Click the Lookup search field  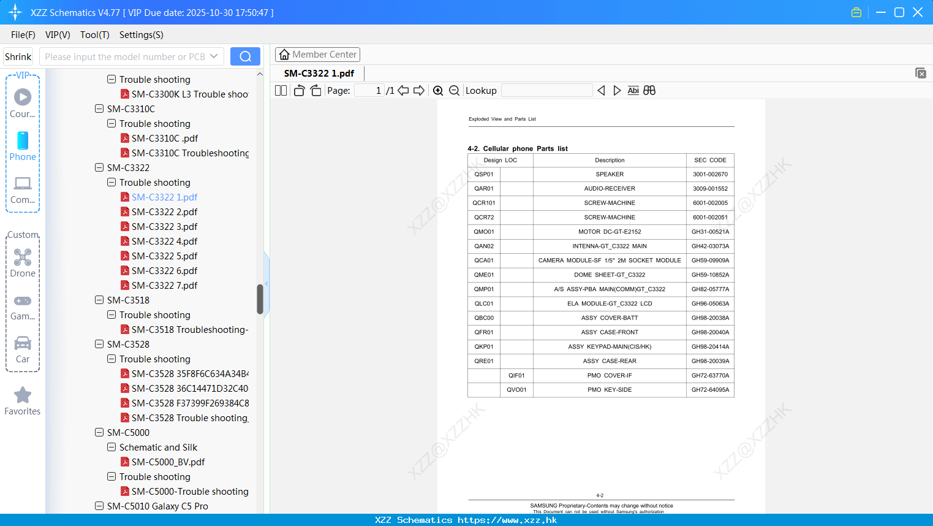(547, 91)
